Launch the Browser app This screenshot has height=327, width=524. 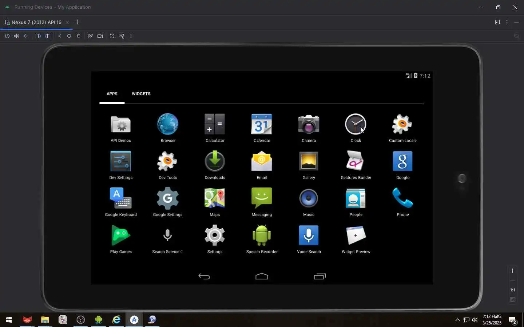coord(168,128)
